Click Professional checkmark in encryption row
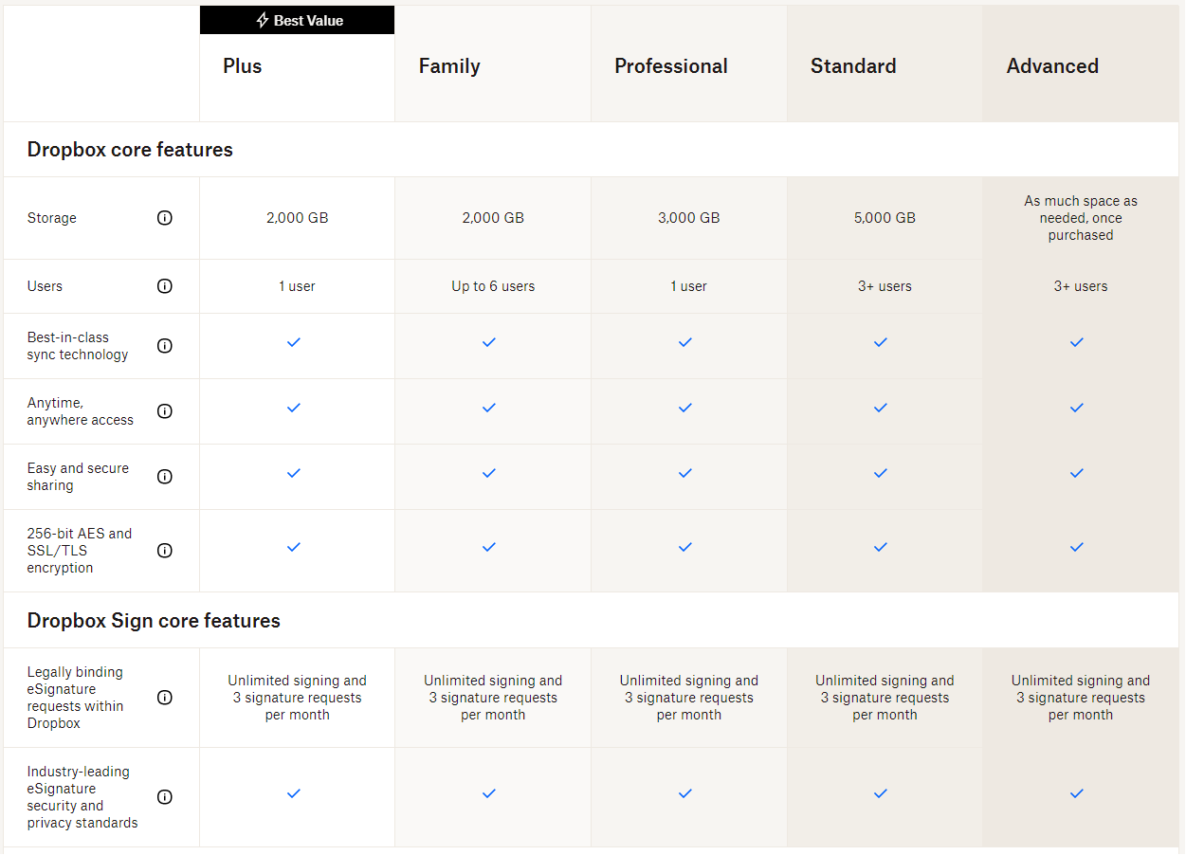This screenshot has height=855, width=1186. (685, 547)
